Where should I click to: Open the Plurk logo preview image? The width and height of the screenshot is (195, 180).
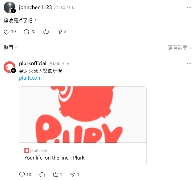pos(83,115)
